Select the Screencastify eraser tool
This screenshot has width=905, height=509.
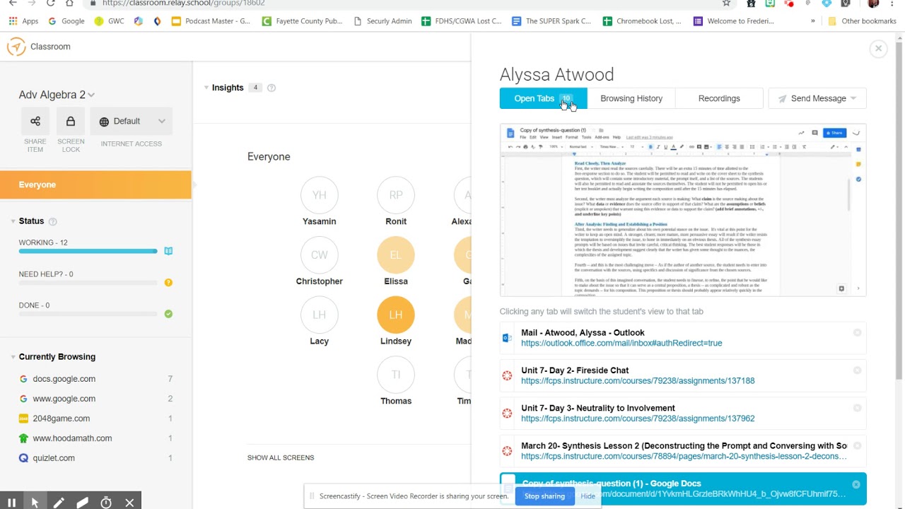point(83,503)
